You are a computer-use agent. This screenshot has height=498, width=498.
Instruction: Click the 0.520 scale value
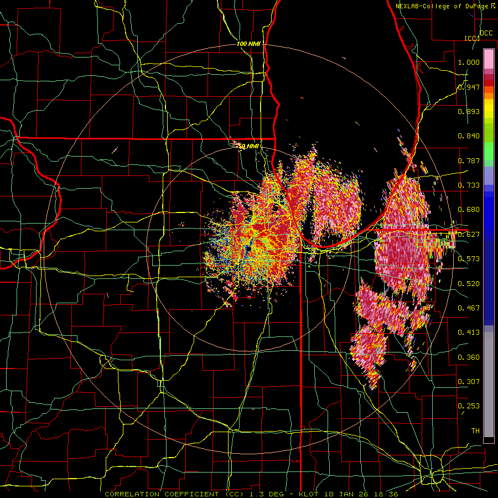469,284
